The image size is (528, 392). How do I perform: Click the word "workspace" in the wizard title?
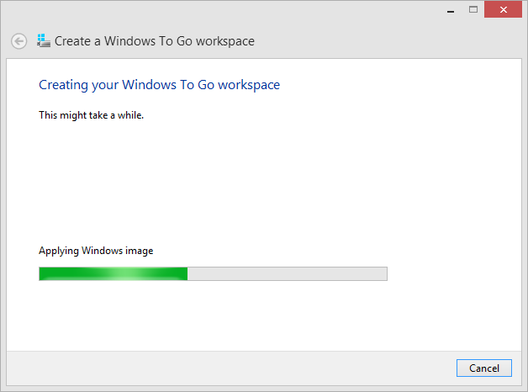coord(225,41)
